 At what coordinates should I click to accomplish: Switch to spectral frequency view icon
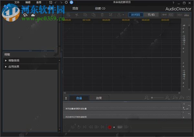(187, 15)
